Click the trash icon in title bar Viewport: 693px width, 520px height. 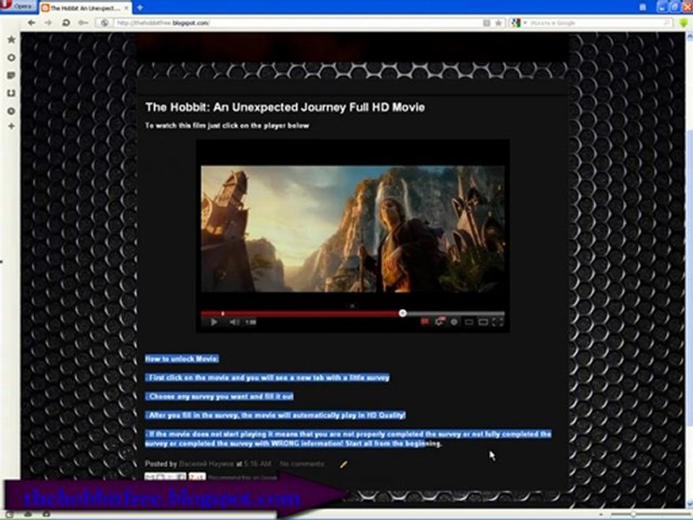(x=642, y=7)
